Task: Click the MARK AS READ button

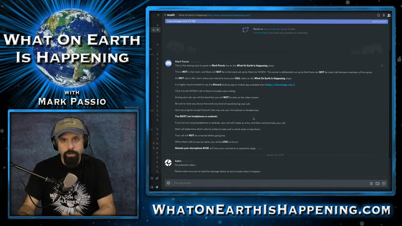Action: (379, 21)
